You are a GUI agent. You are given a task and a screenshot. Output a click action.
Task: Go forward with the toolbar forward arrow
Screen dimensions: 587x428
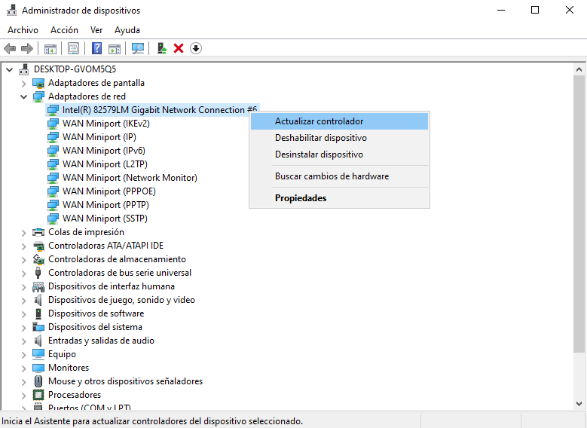(x=27, y=48)
